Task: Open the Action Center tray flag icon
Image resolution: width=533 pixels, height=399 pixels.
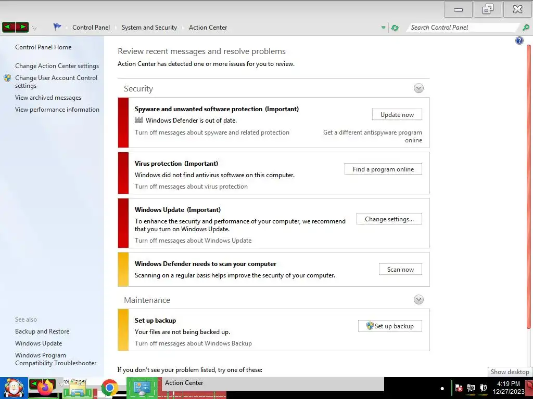Action: coord(459,388)
